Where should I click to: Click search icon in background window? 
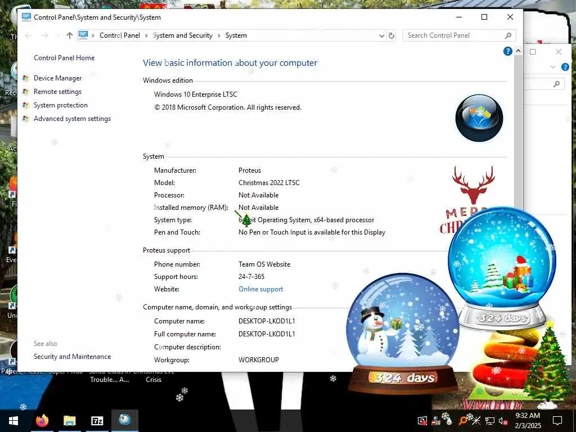pyautogui.click(x=556, y=84)
